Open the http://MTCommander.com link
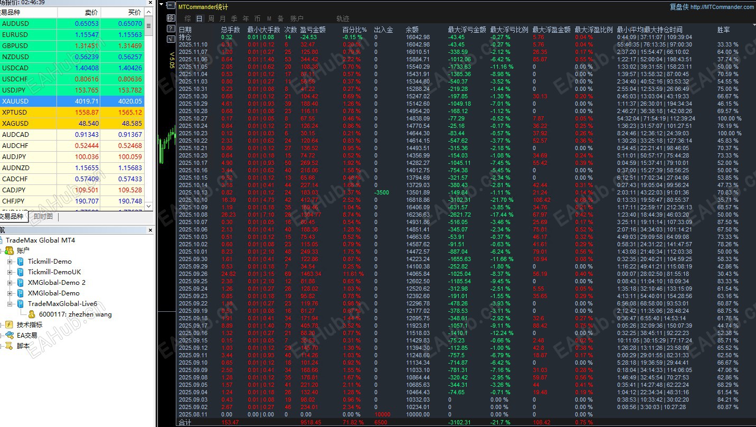This screenshot has width=756, height=427. [x=722, y=7]
